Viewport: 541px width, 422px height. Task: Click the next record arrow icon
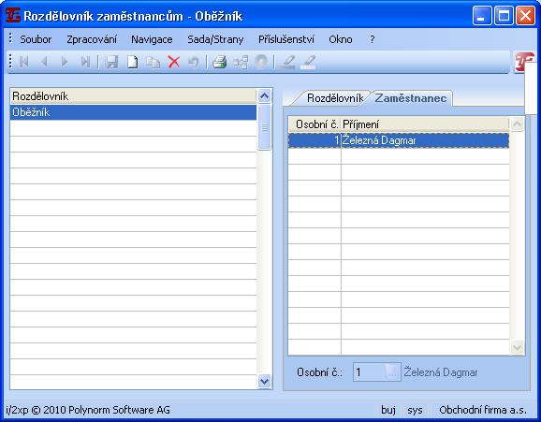tap(65, 62)
